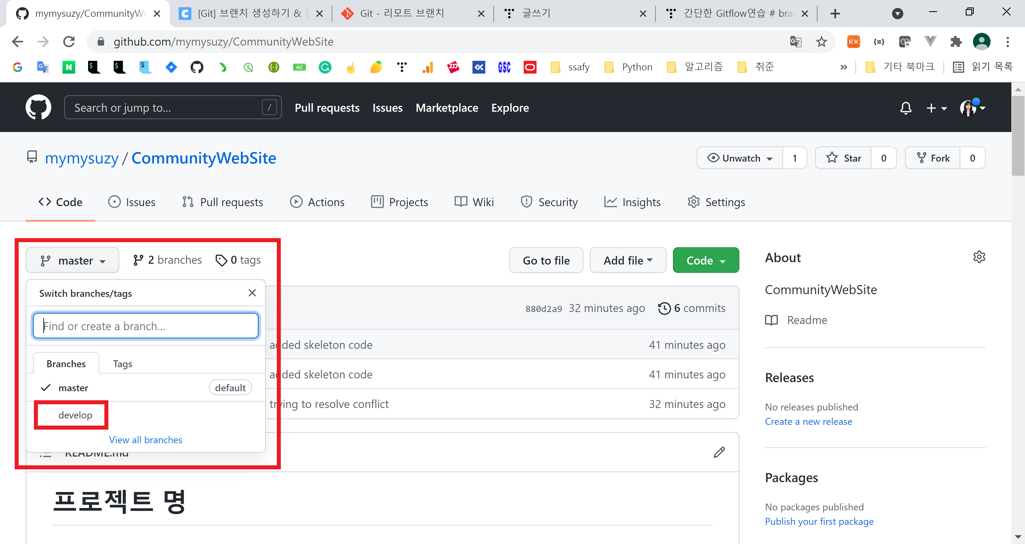Screen dimensions: 1025x544
Task: Switch to the Tags tab in popup
Action: (x=122, y=364)
